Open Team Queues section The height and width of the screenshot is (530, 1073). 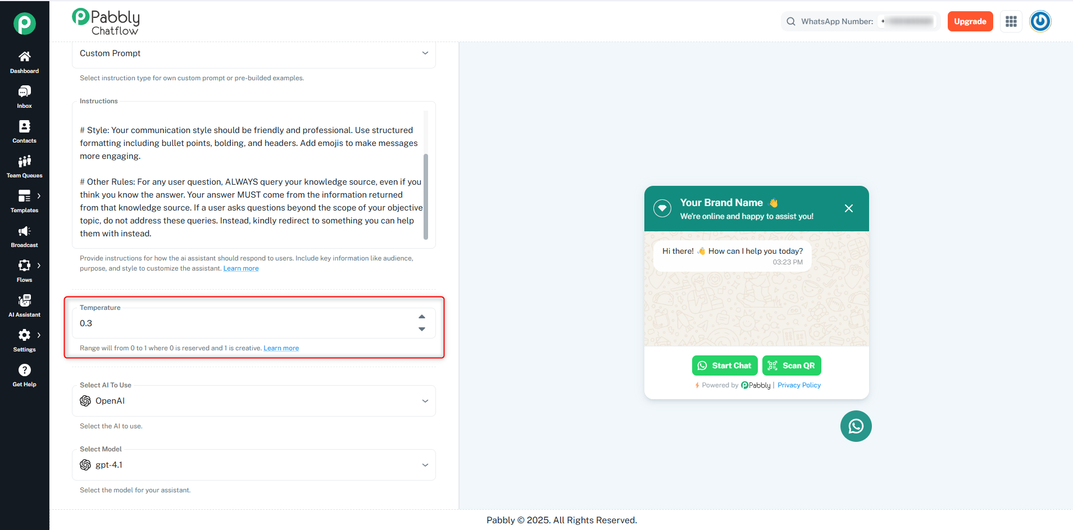[24, 166]
